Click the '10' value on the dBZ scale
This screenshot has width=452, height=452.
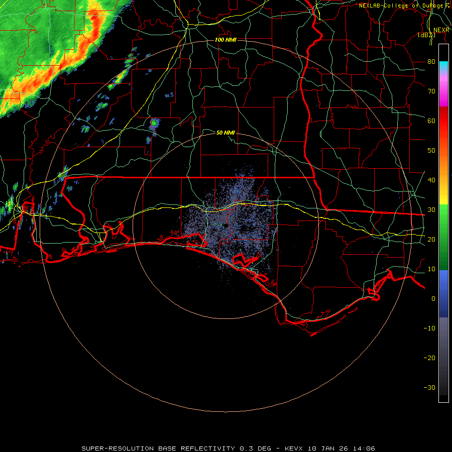431,269
